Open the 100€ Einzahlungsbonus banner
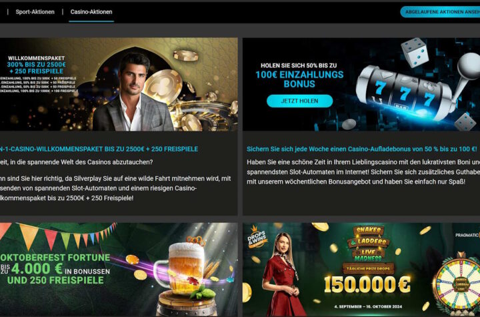Image resolution: width=480 pixels, height=317 pixels. 361,84
